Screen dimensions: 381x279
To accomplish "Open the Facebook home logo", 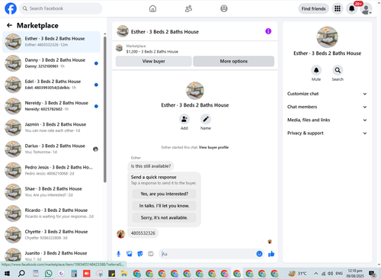I will pyautogui.click(x=11, y=8).
